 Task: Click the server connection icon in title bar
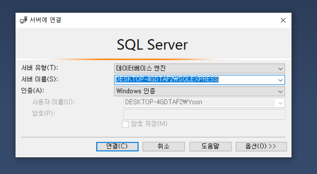point(23,20)
